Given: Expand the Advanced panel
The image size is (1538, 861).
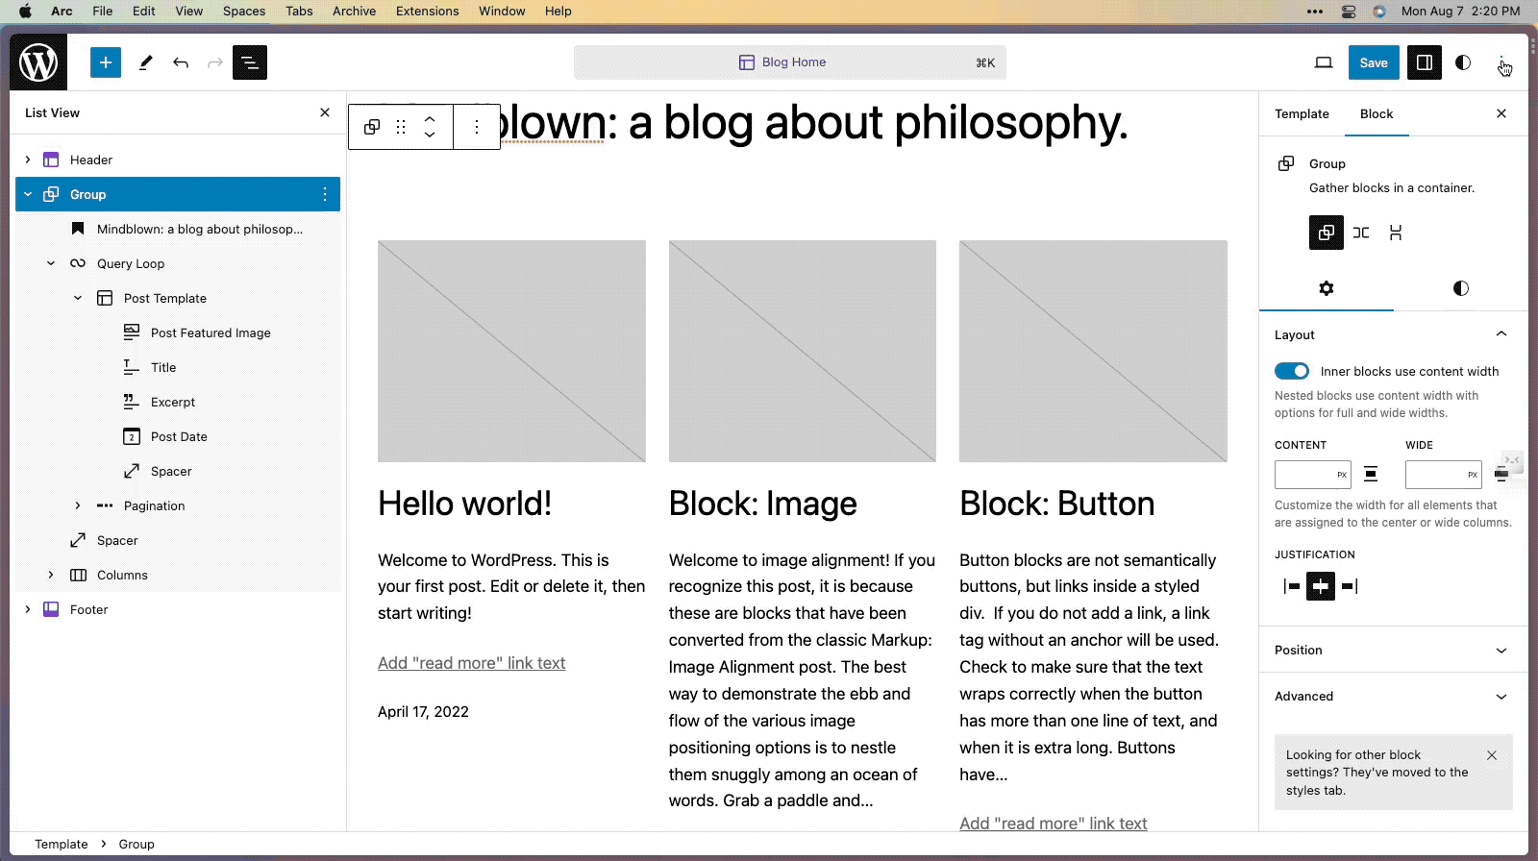Looking at the screenshot, I should coord(1393,697).
